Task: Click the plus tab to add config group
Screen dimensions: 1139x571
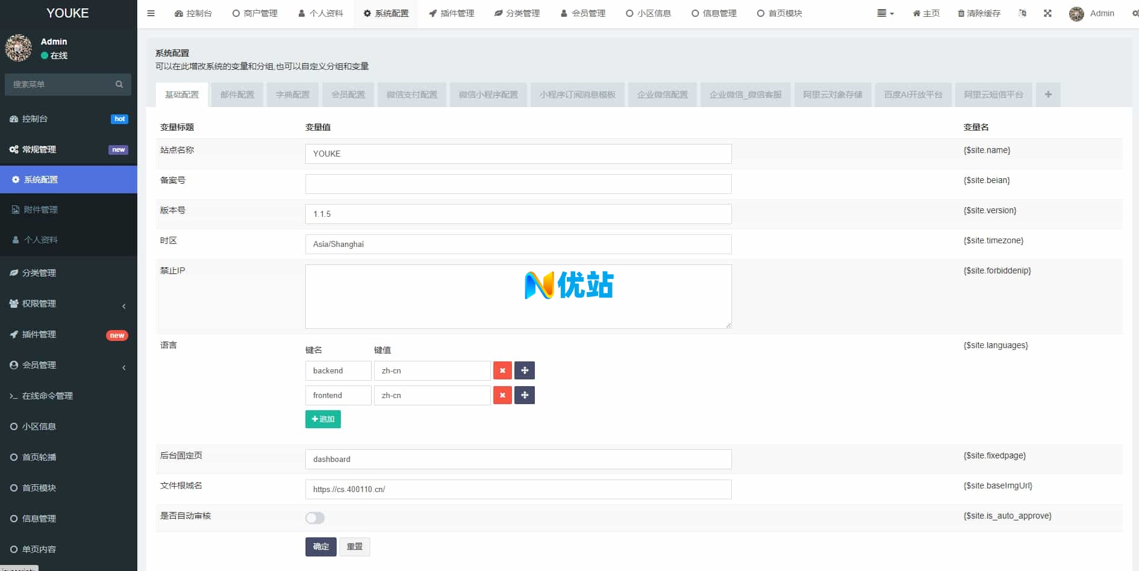Action: coord(1048,95)
